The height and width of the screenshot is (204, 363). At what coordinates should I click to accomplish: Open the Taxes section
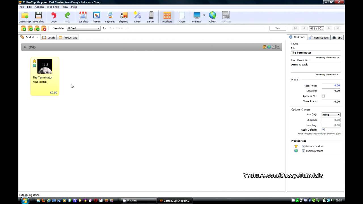pos(137,17)
